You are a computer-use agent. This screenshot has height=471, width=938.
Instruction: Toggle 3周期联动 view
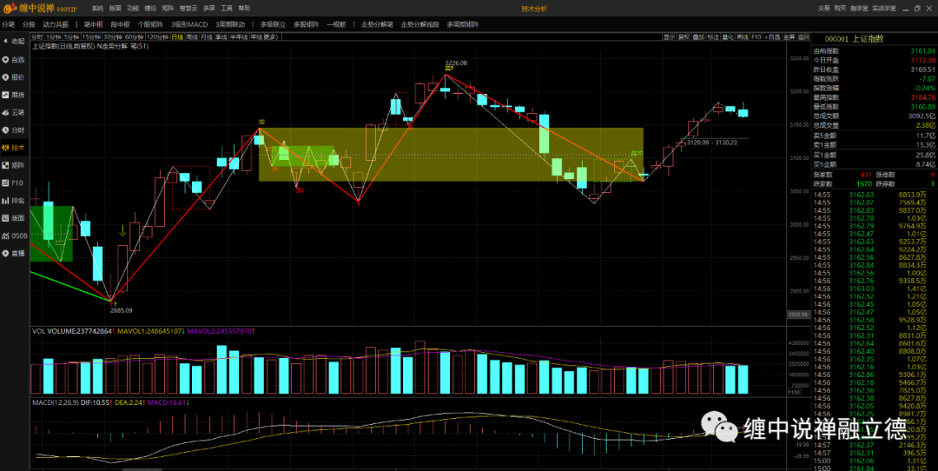(x=230, y=24)
